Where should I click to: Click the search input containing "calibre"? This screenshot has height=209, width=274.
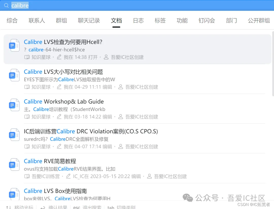point(20,5)
